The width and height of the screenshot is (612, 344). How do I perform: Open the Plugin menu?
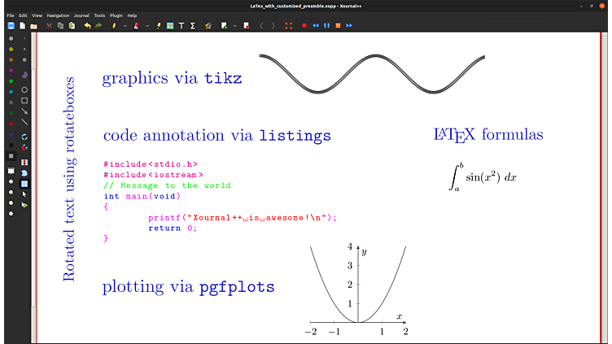tap(115, 15)
